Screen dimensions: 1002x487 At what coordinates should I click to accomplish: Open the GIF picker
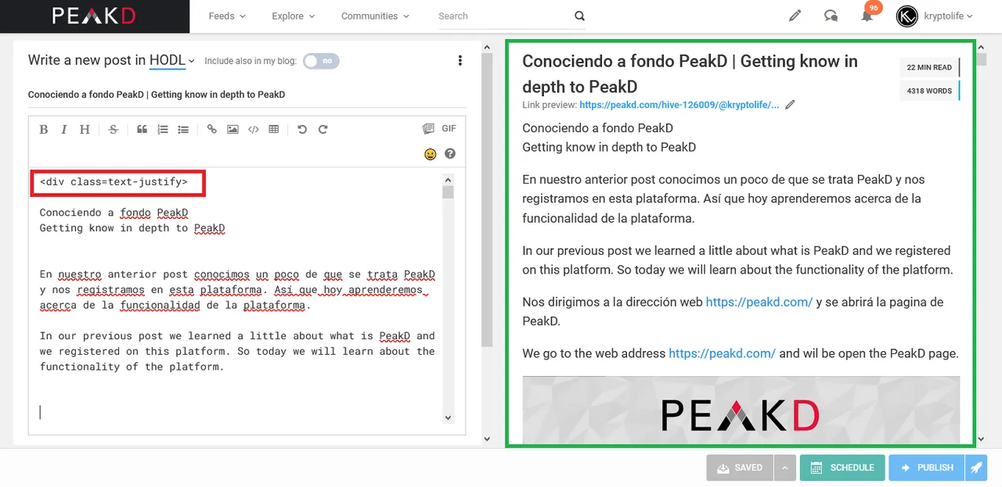449,129
